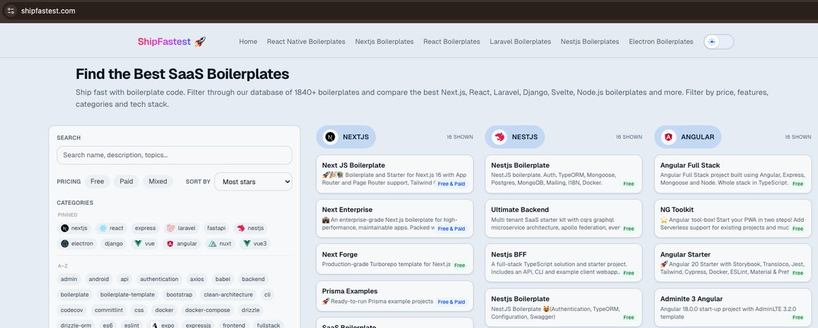Open the Ultimate Backend card
Screen dimensions: 818x328
(564, 219)
